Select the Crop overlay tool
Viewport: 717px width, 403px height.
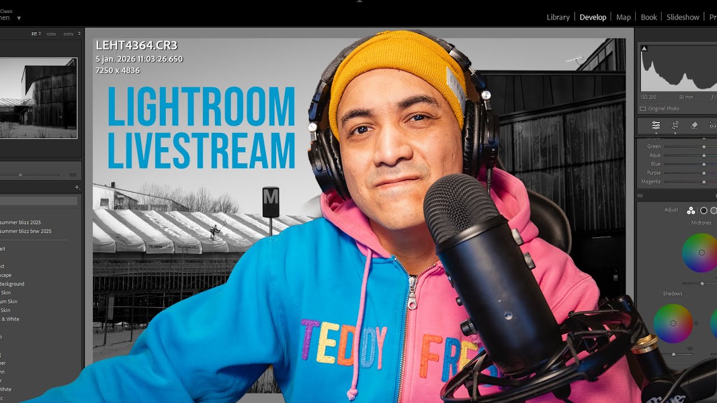click(x=676, y=125)
